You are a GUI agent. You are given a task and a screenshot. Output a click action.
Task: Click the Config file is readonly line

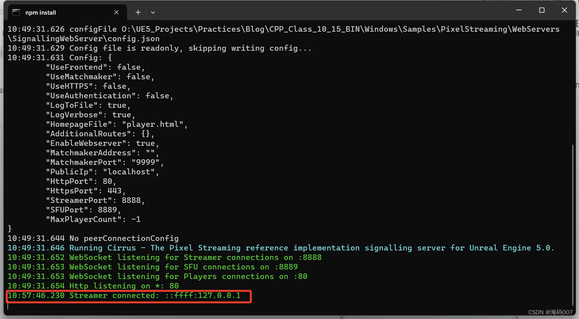tap(160, 48)
